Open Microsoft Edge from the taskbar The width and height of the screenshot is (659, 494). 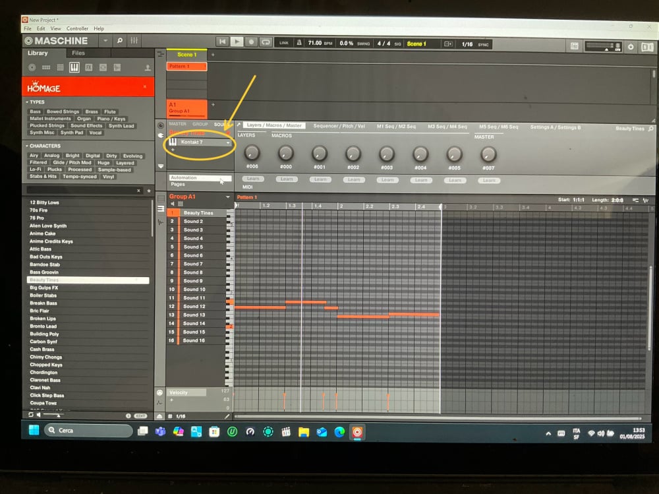339,432
